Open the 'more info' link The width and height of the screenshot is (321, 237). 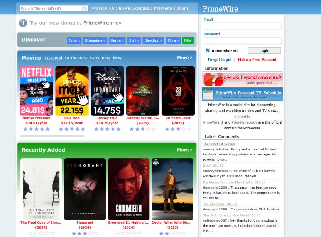pyautogui.click(x=242, y=116)
